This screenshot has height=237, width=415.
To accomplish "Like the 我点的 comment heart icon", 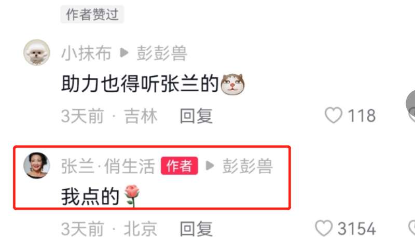I will [x=324, y=228].
